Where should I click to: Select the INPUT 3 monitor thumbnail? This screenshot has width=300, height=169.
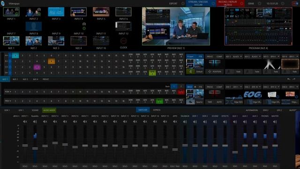click(x=56, y=12)
